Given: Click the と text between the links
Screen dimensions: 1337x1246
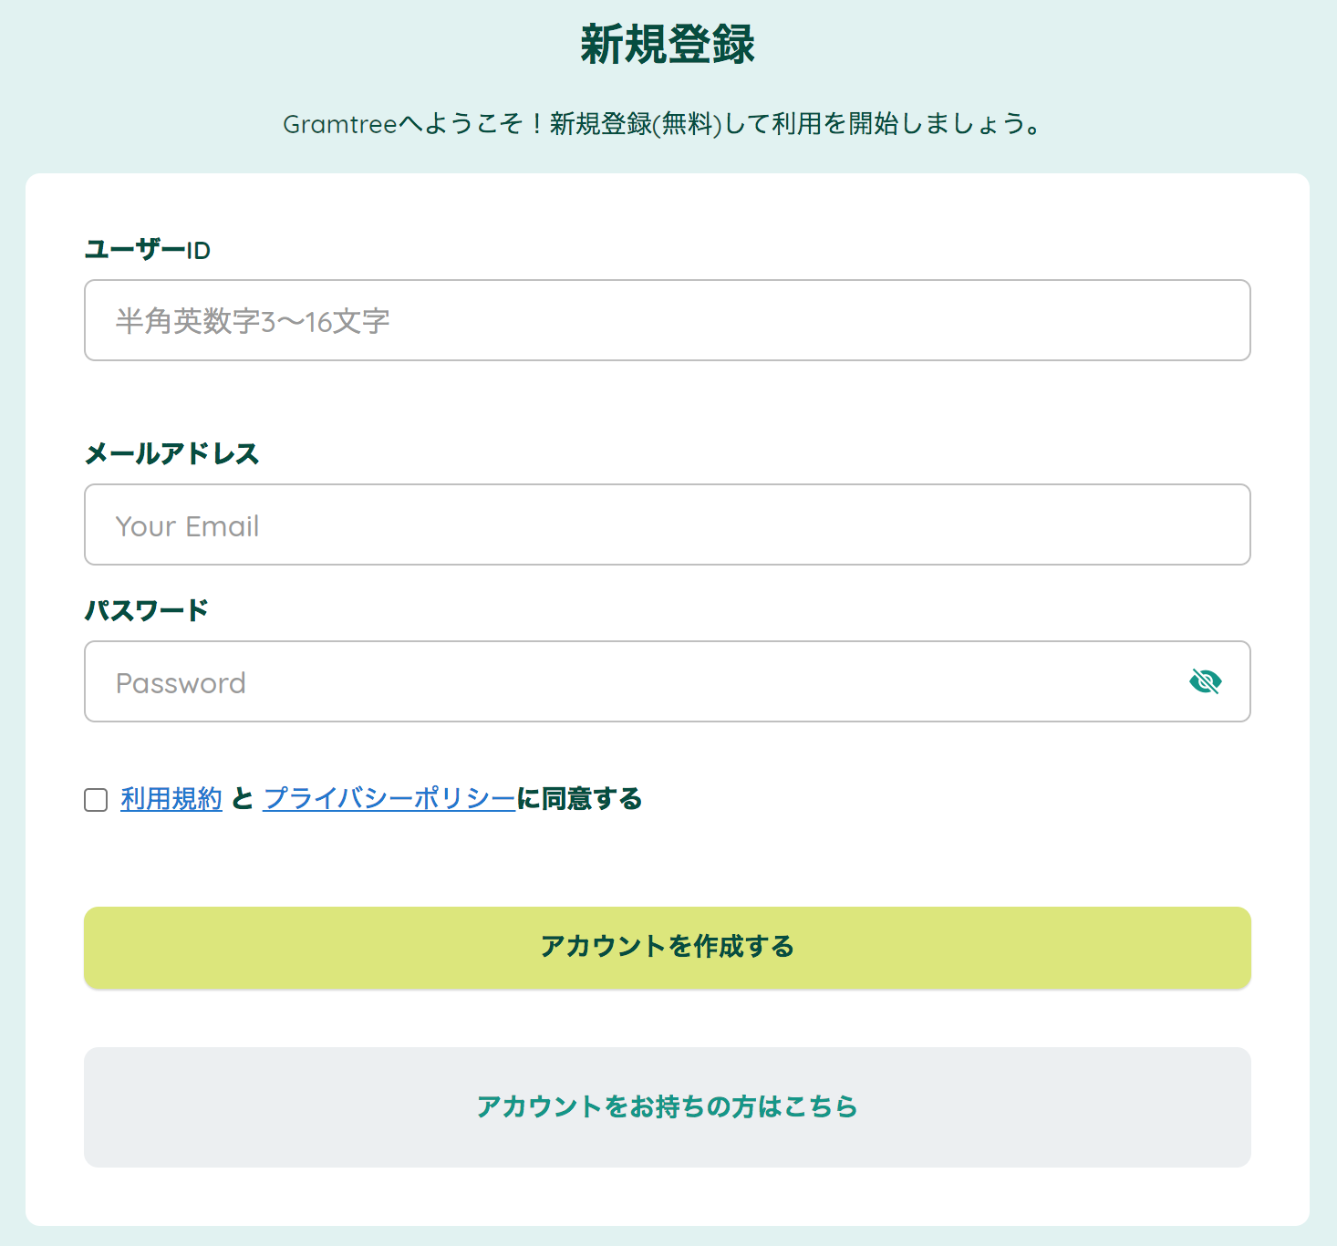Looking at the screenshot, I should (243, 799).
